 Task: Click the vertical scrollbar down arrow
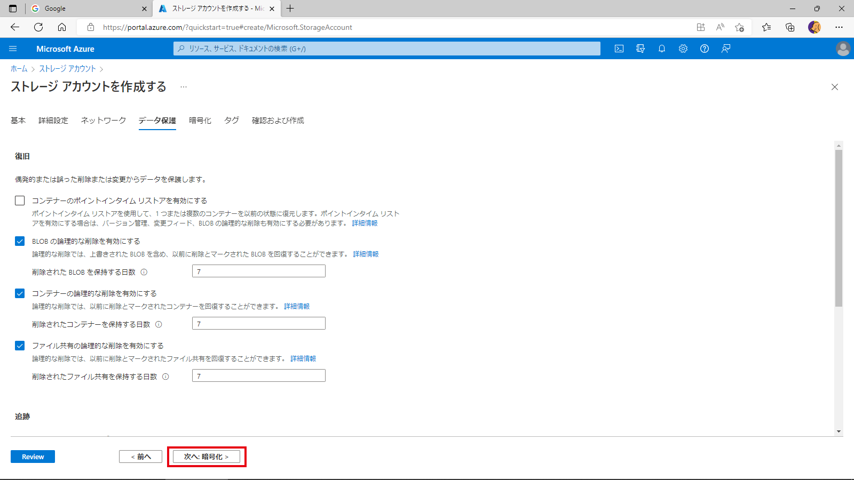point(839,431)
